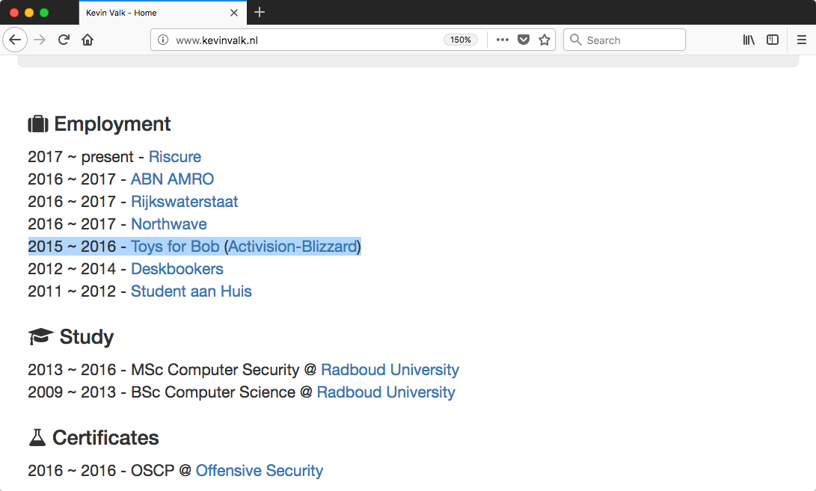Viewport: 816px width, 491px height.
Task: Focus the Search input field
Action: coord(632,40)
